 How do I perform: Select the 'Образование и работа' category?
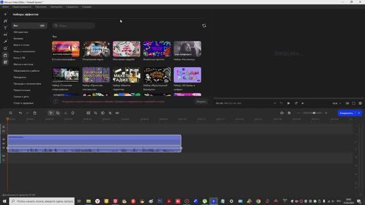26,71
